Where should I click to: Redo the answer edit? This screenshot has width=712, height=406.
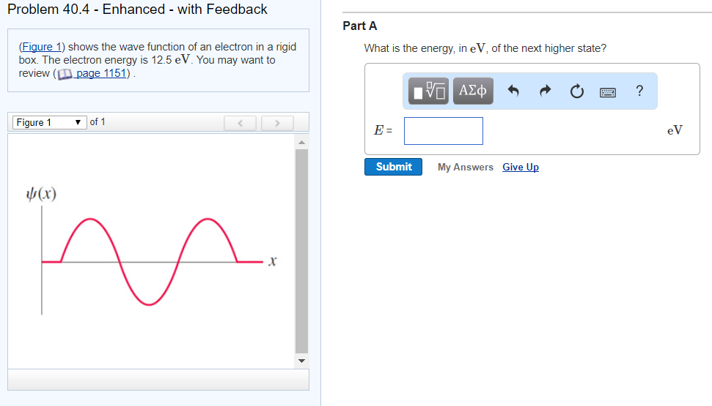[545, 91]
